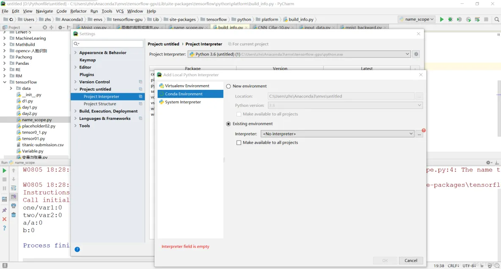This screenshot has width=501, height=269.
Task: Collapse Project: untitled settings section
Action: point(76,89)
